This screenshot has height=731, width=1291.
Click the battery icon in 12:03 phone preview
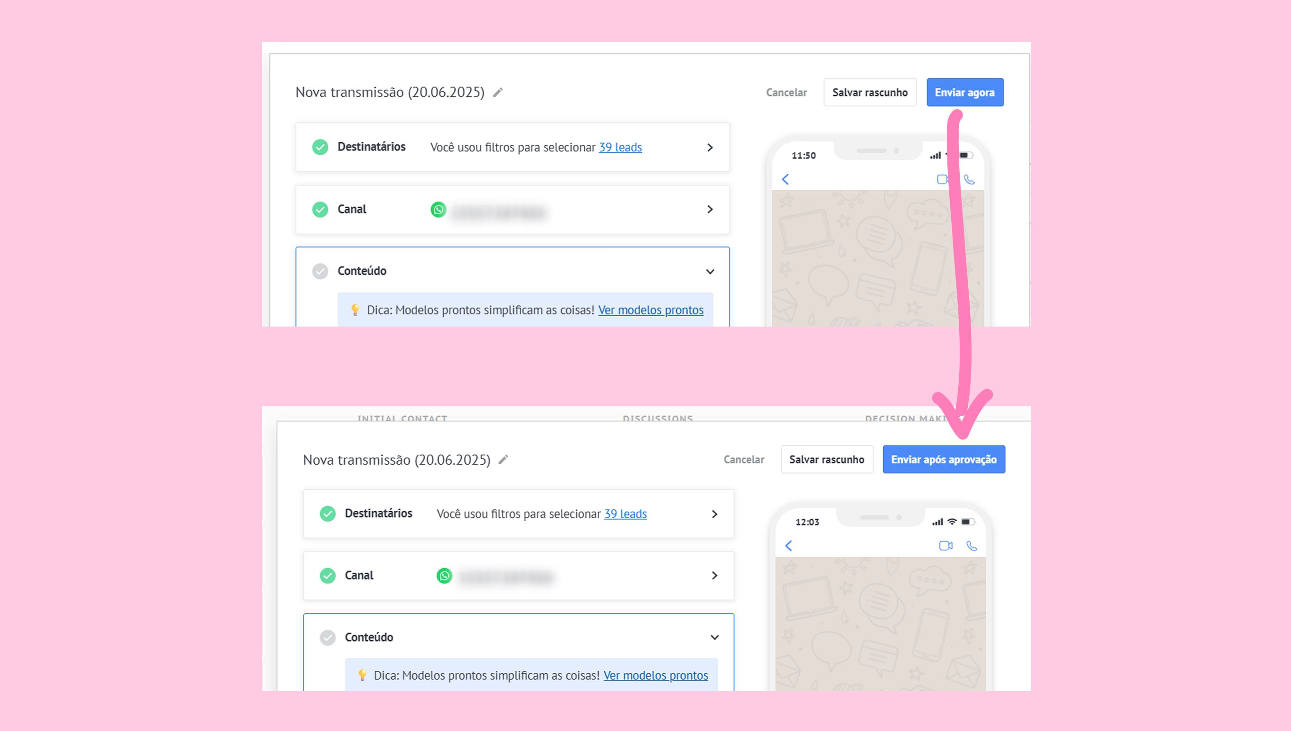coord(968,522)
